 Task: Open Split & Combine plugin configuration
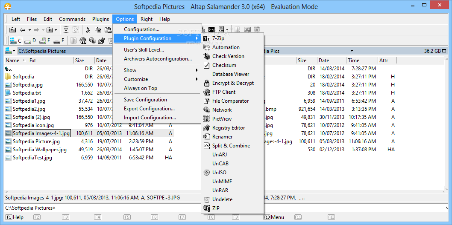pos(232,145)
